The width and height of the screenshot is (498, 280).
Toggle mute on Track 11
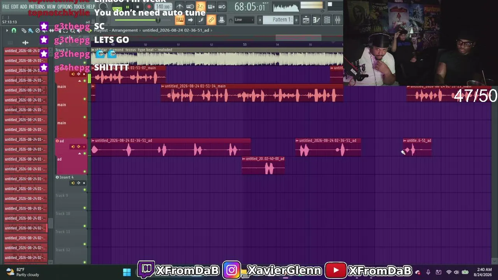pyautogui.click(x=84, y=244)
